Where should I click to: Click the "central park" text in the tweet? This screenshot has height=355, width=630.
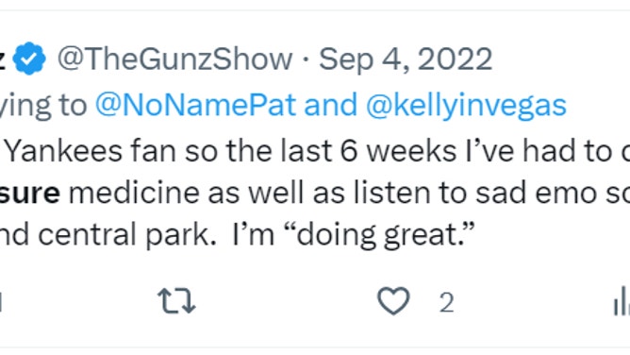[124, 235]
